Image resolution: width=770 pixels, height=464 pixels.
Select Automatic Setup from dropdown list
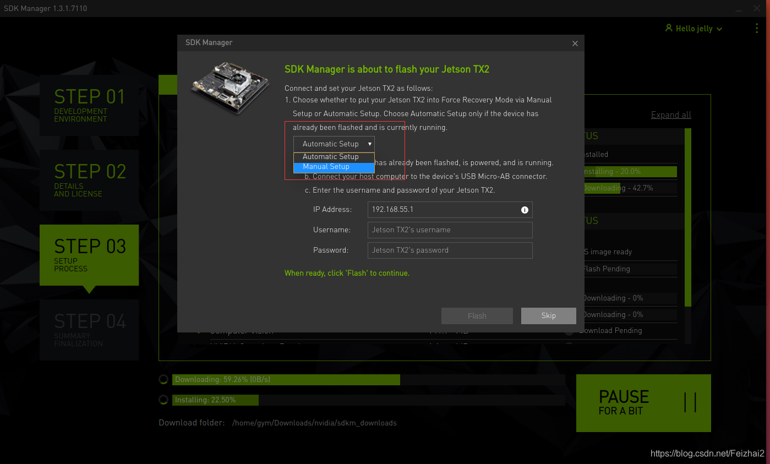[x=334, y=157]
